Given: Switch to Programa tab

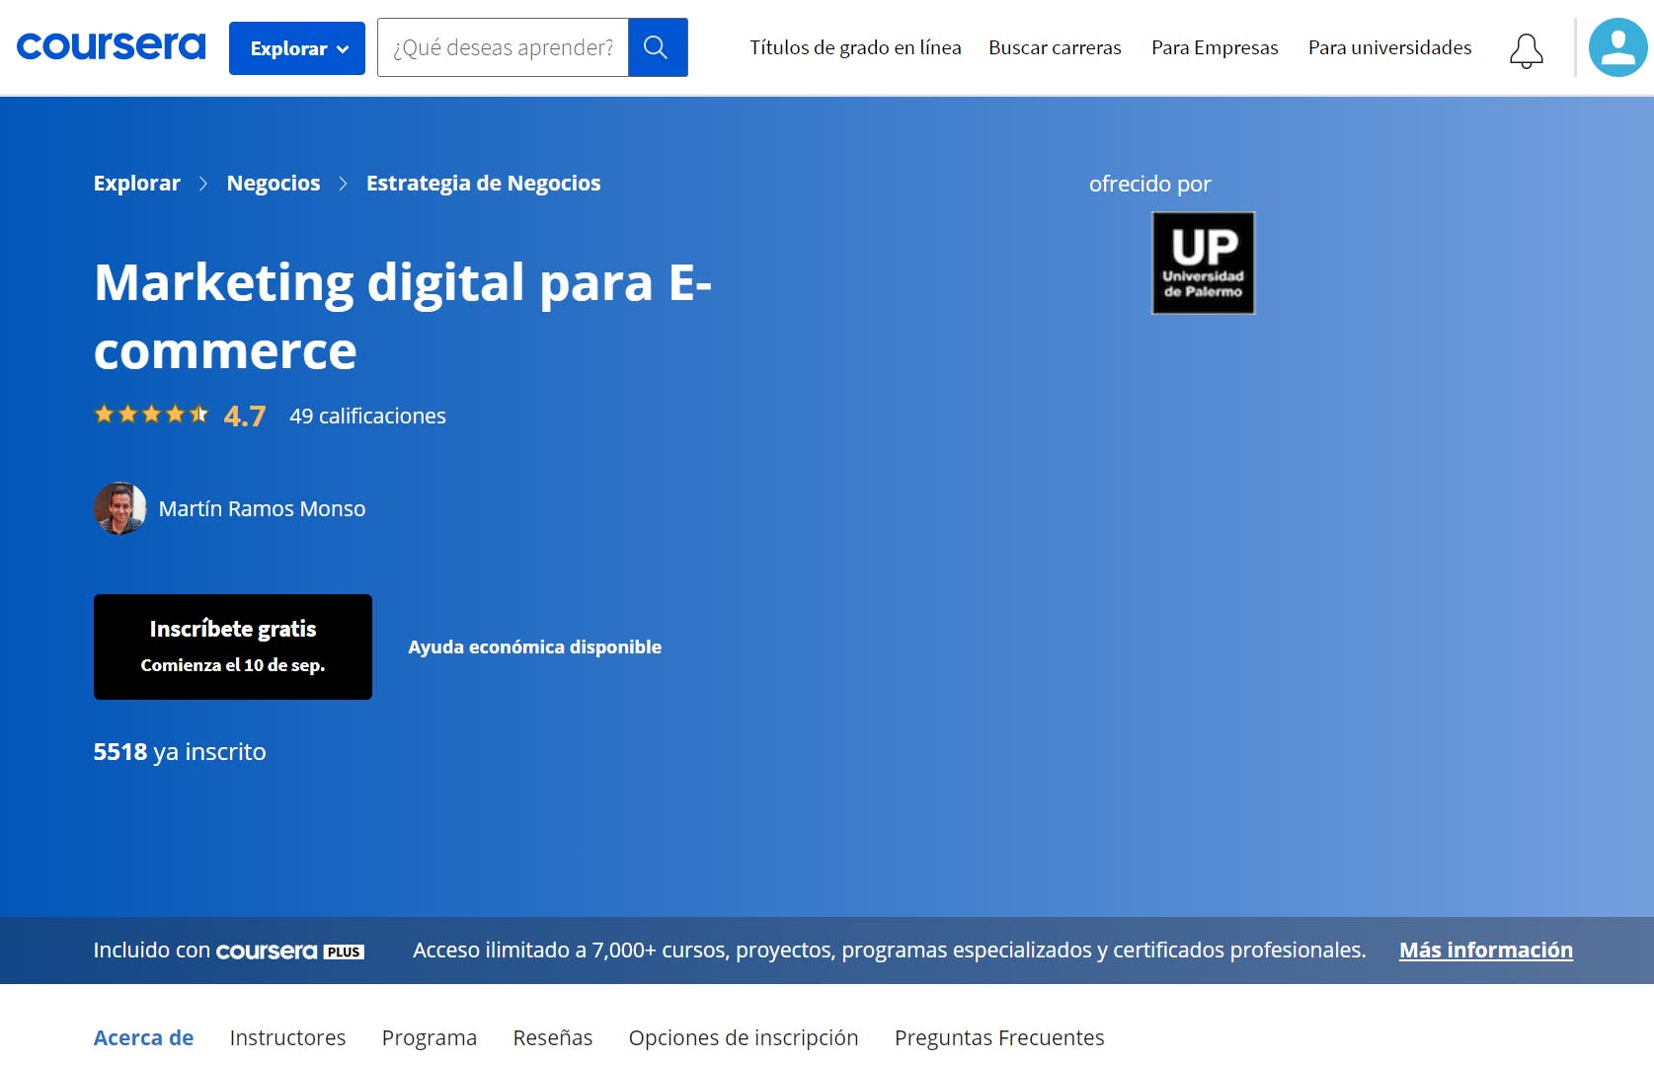Looking at the screenshot, I should coord(430,1037).
